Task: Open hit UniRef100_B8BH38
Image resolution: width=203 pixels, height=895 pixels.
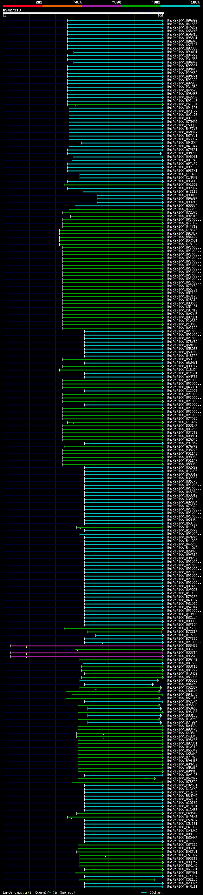Action: pyautogui.click(x=182, y=645)
